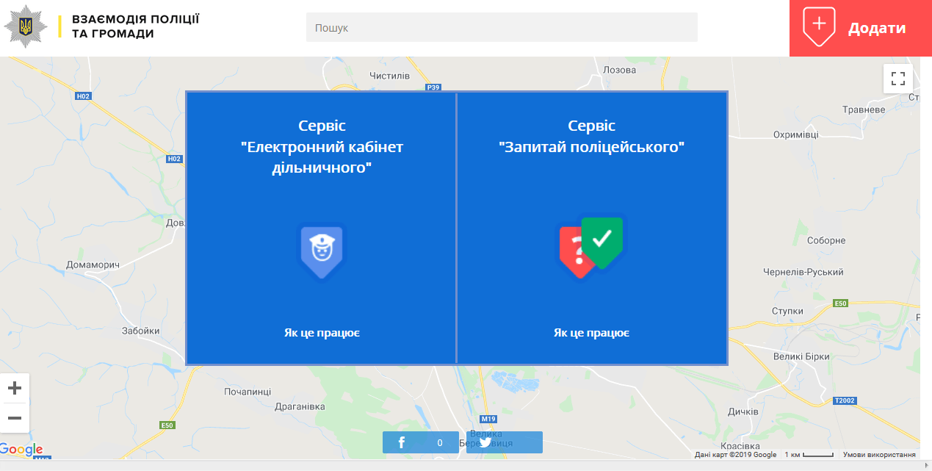932x471 pixels.
Task: Open the Google logo on the map
Action: point(21,449)
